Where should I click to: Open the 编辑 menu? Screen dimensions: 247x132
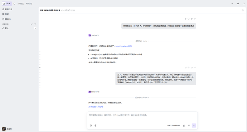pos(21,4)
